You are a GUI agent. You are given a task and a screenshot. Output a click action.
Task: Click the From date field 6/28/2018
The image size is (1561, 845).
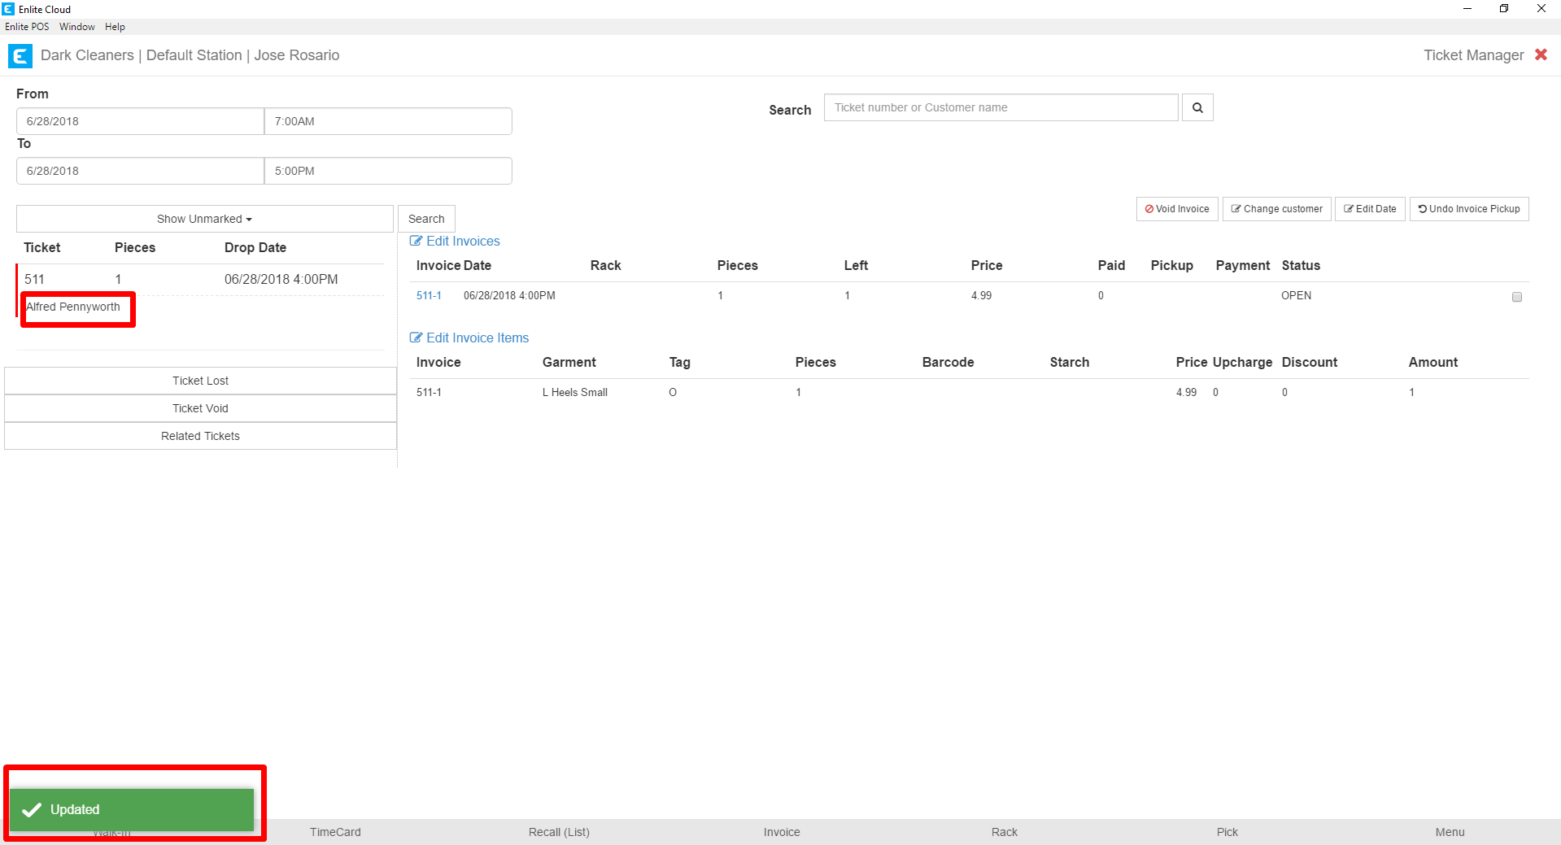point(140,121)
